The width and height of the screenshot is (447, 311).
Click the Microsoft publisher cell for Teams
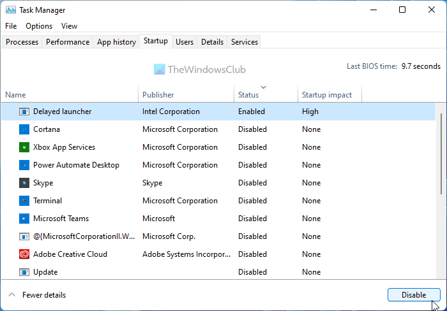[158, 219]
